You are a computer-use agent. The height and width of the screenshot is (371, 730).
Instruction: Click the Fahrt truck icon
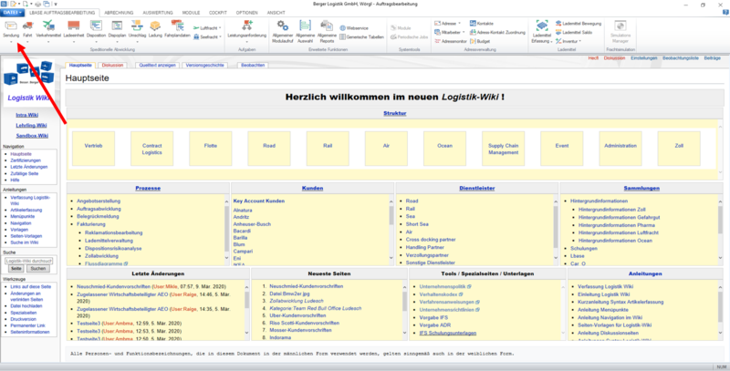27,26
